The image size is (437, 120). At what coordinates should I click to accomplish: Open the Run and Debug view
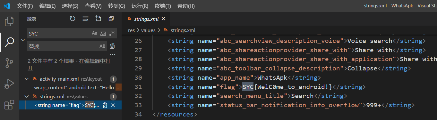point(9,84)
